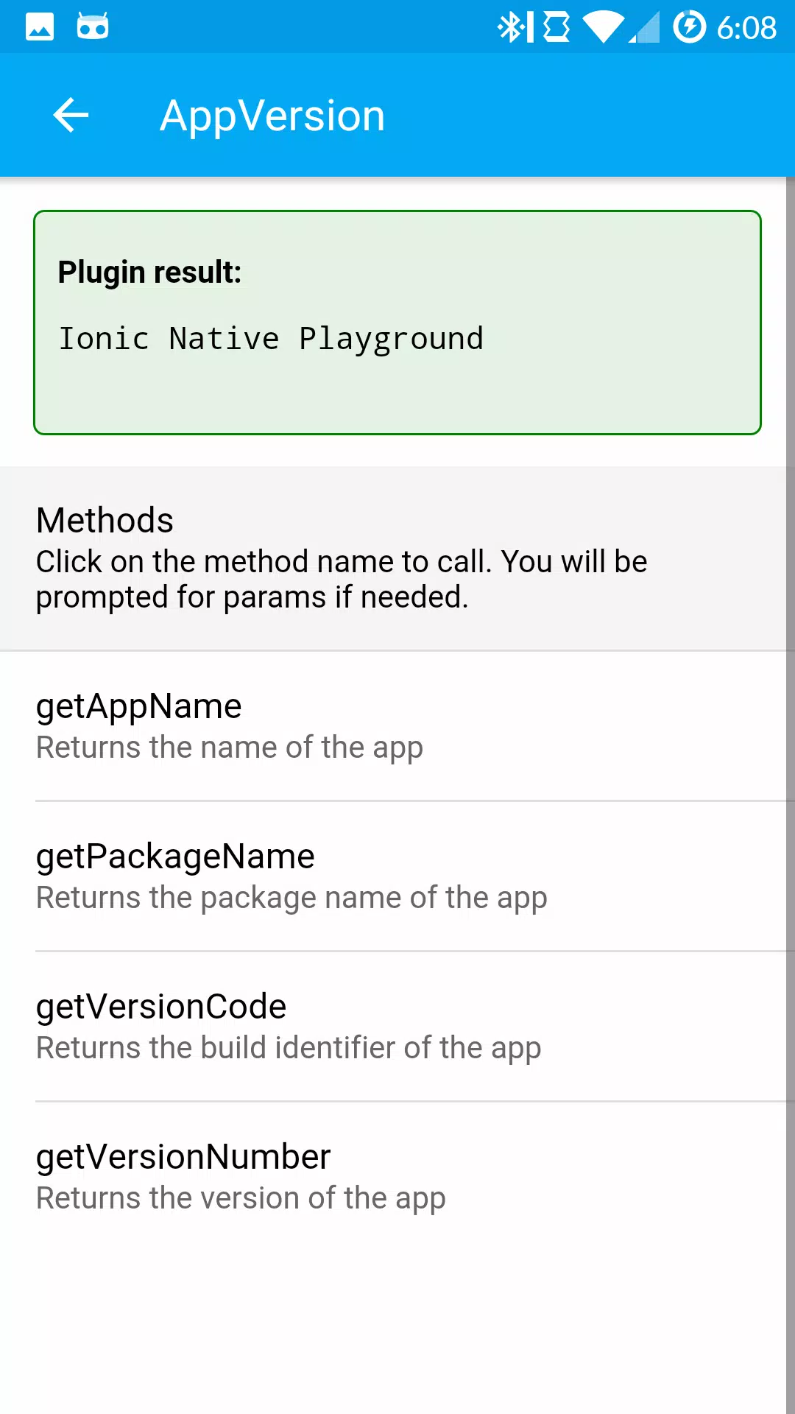795x1414 pixels.
Task: Select the AppVersion page title
Action: point(272,116)
